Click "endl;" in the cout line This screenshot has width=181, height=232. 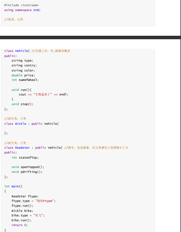click(64, 94)
